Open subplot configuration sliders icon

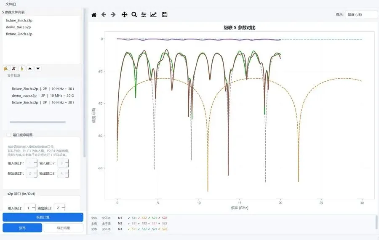coord(144,15)
